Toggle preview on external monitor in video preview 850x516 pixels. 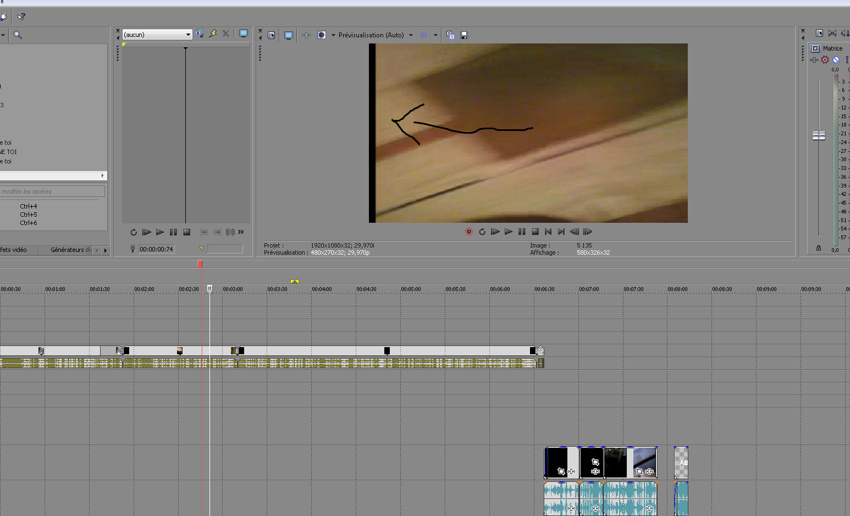click(x=288, y=35)
